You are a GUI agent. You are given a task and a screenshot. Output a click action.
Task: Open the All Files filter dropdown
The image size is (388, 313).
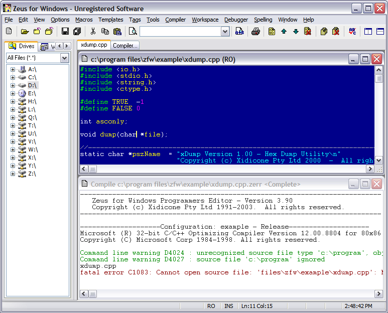tap(64, 58)
